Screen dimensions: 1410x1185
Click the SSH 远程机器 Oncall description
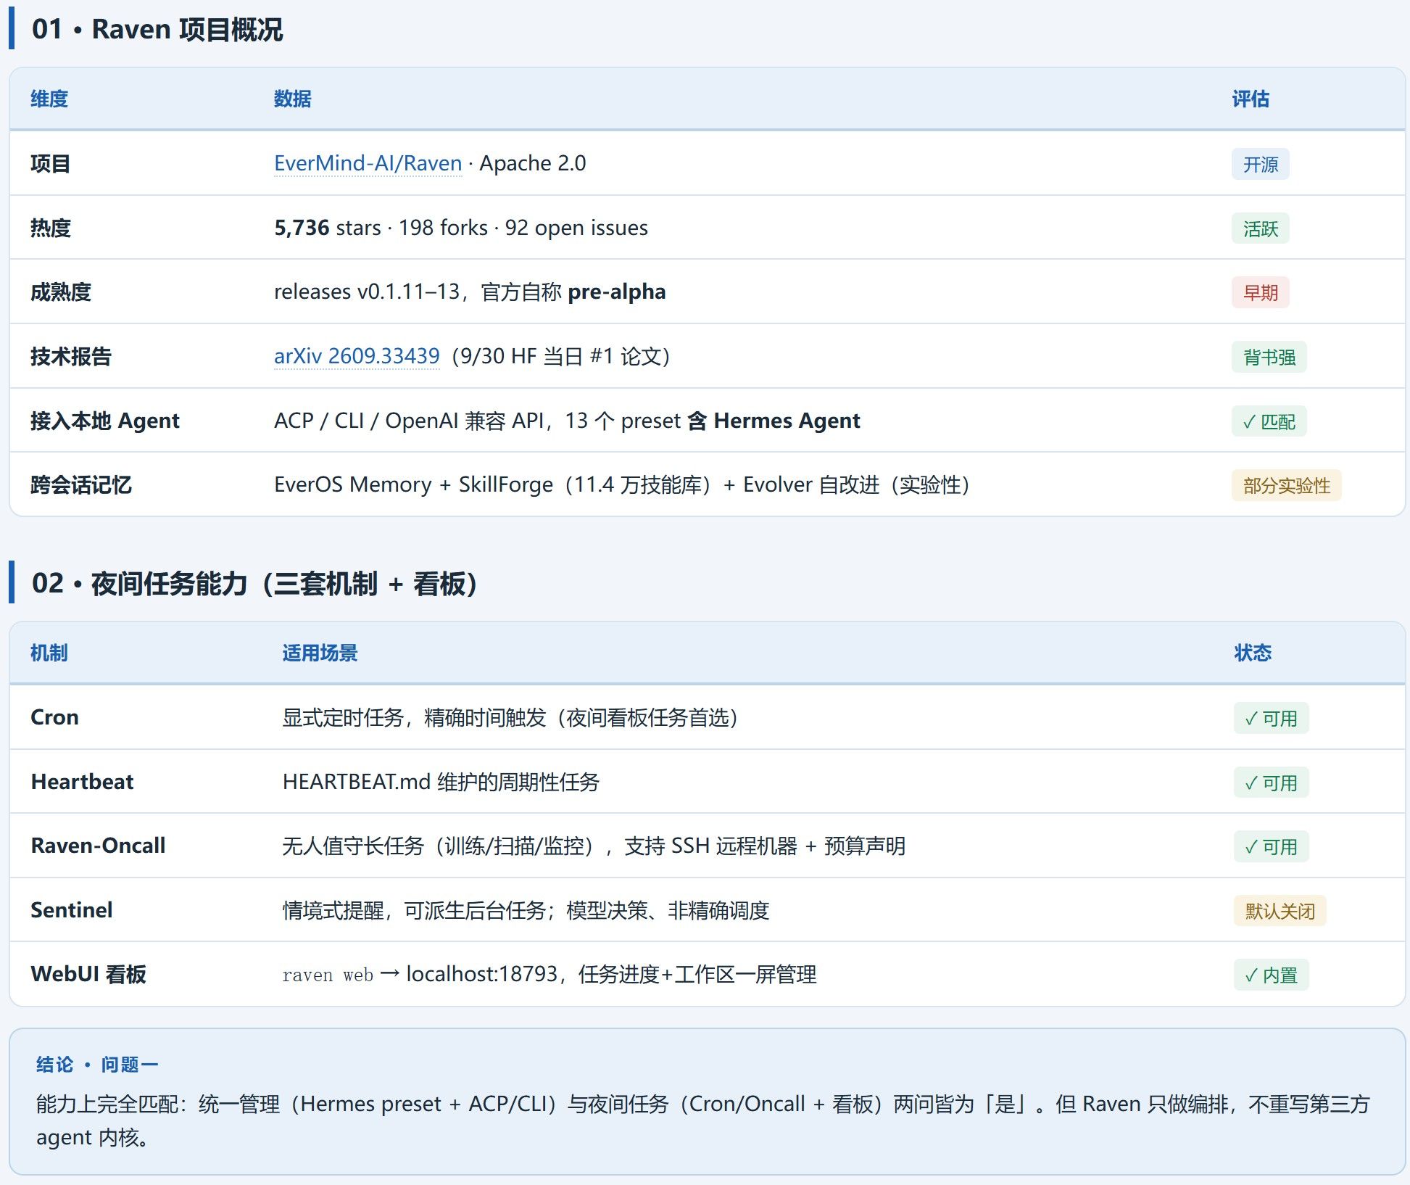coord(594,845)
